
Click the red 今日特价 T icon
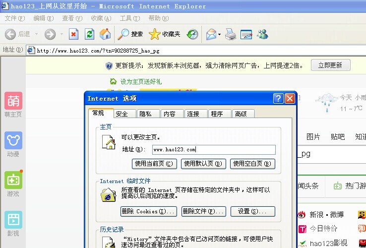click(303, 229)
